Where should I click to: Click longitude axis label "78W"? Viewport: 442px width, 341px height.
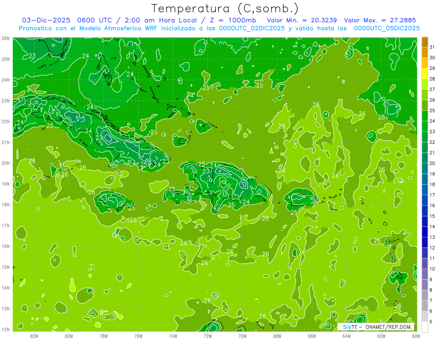click(x=104, y=336)
